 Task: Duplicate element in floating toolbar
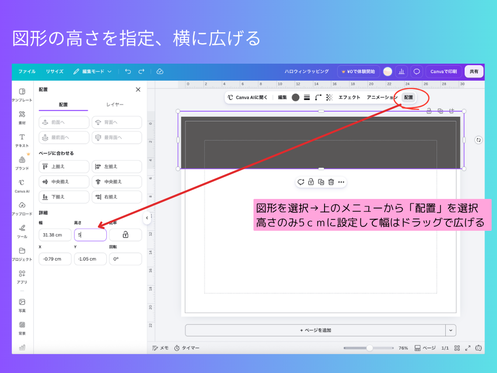tap(321, 182)
